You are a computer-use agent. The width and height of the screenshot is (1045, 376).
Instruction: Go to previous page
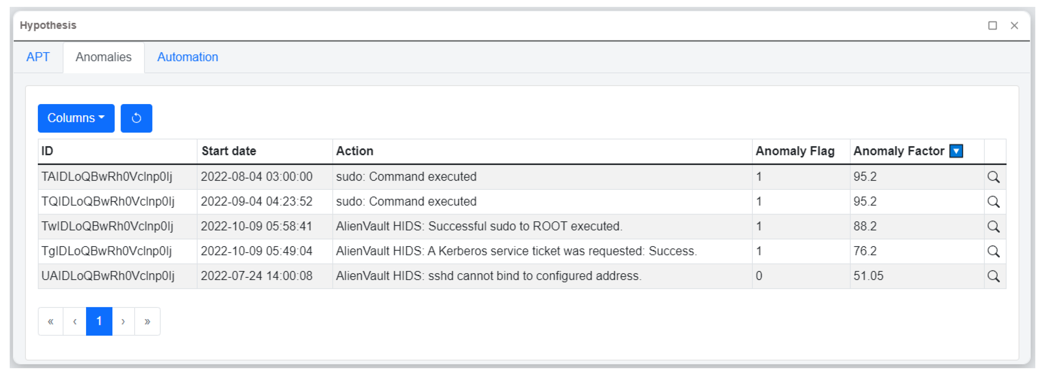click(75, 322)
